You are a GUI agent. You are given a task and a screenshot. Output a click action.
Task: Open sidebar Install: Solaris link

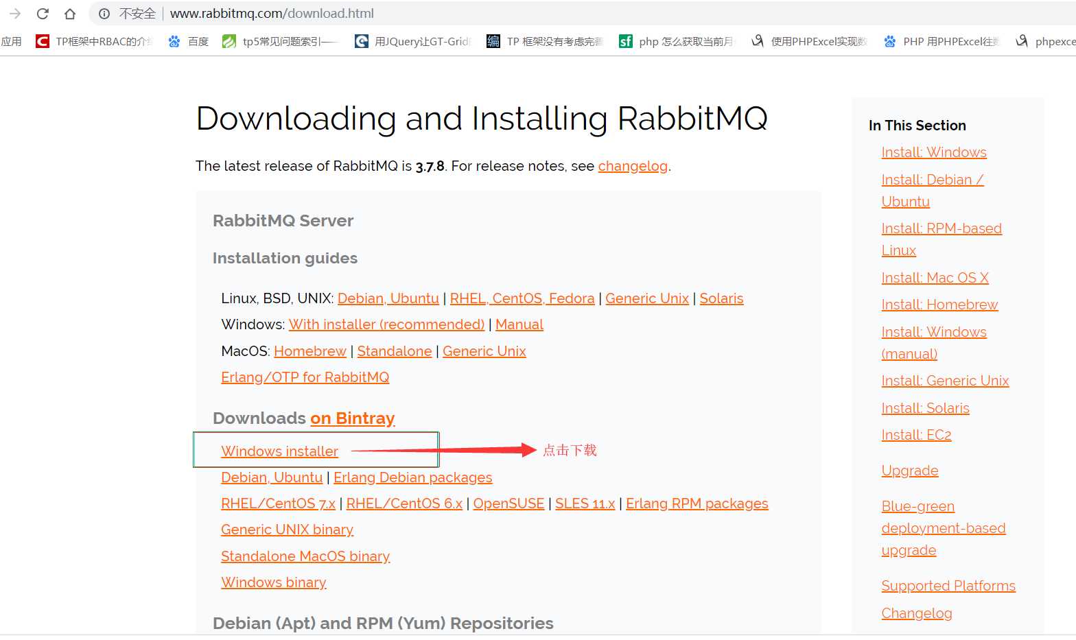point(926,408)
